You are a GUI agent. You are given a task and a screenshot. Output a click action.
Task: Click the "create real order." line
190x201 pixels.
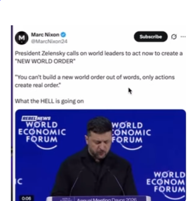(x=38, y=85)
